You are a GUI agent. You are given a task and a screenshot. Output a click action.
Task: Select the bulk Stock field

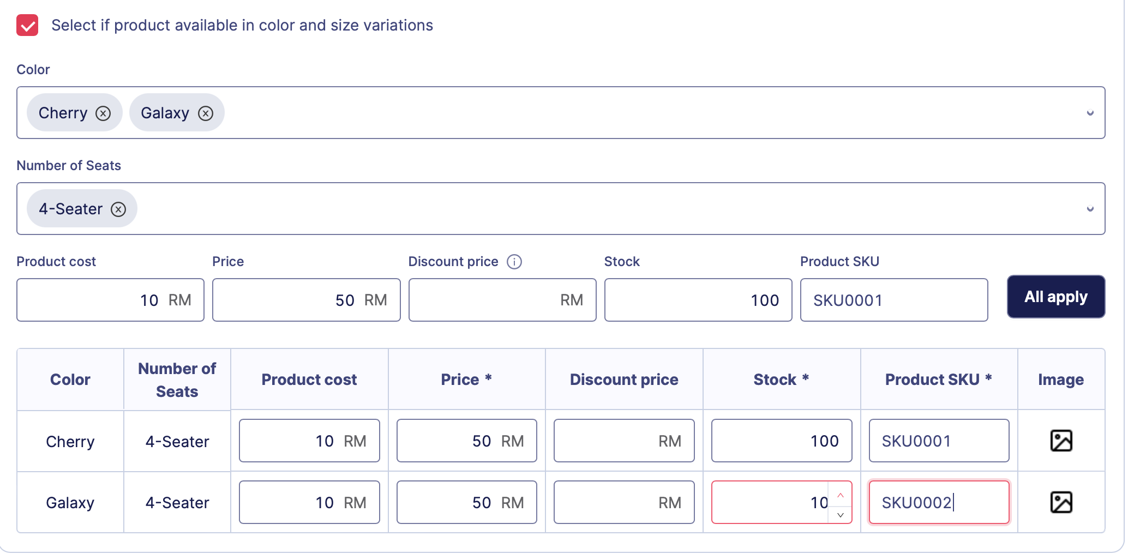(x=698, y=300)
